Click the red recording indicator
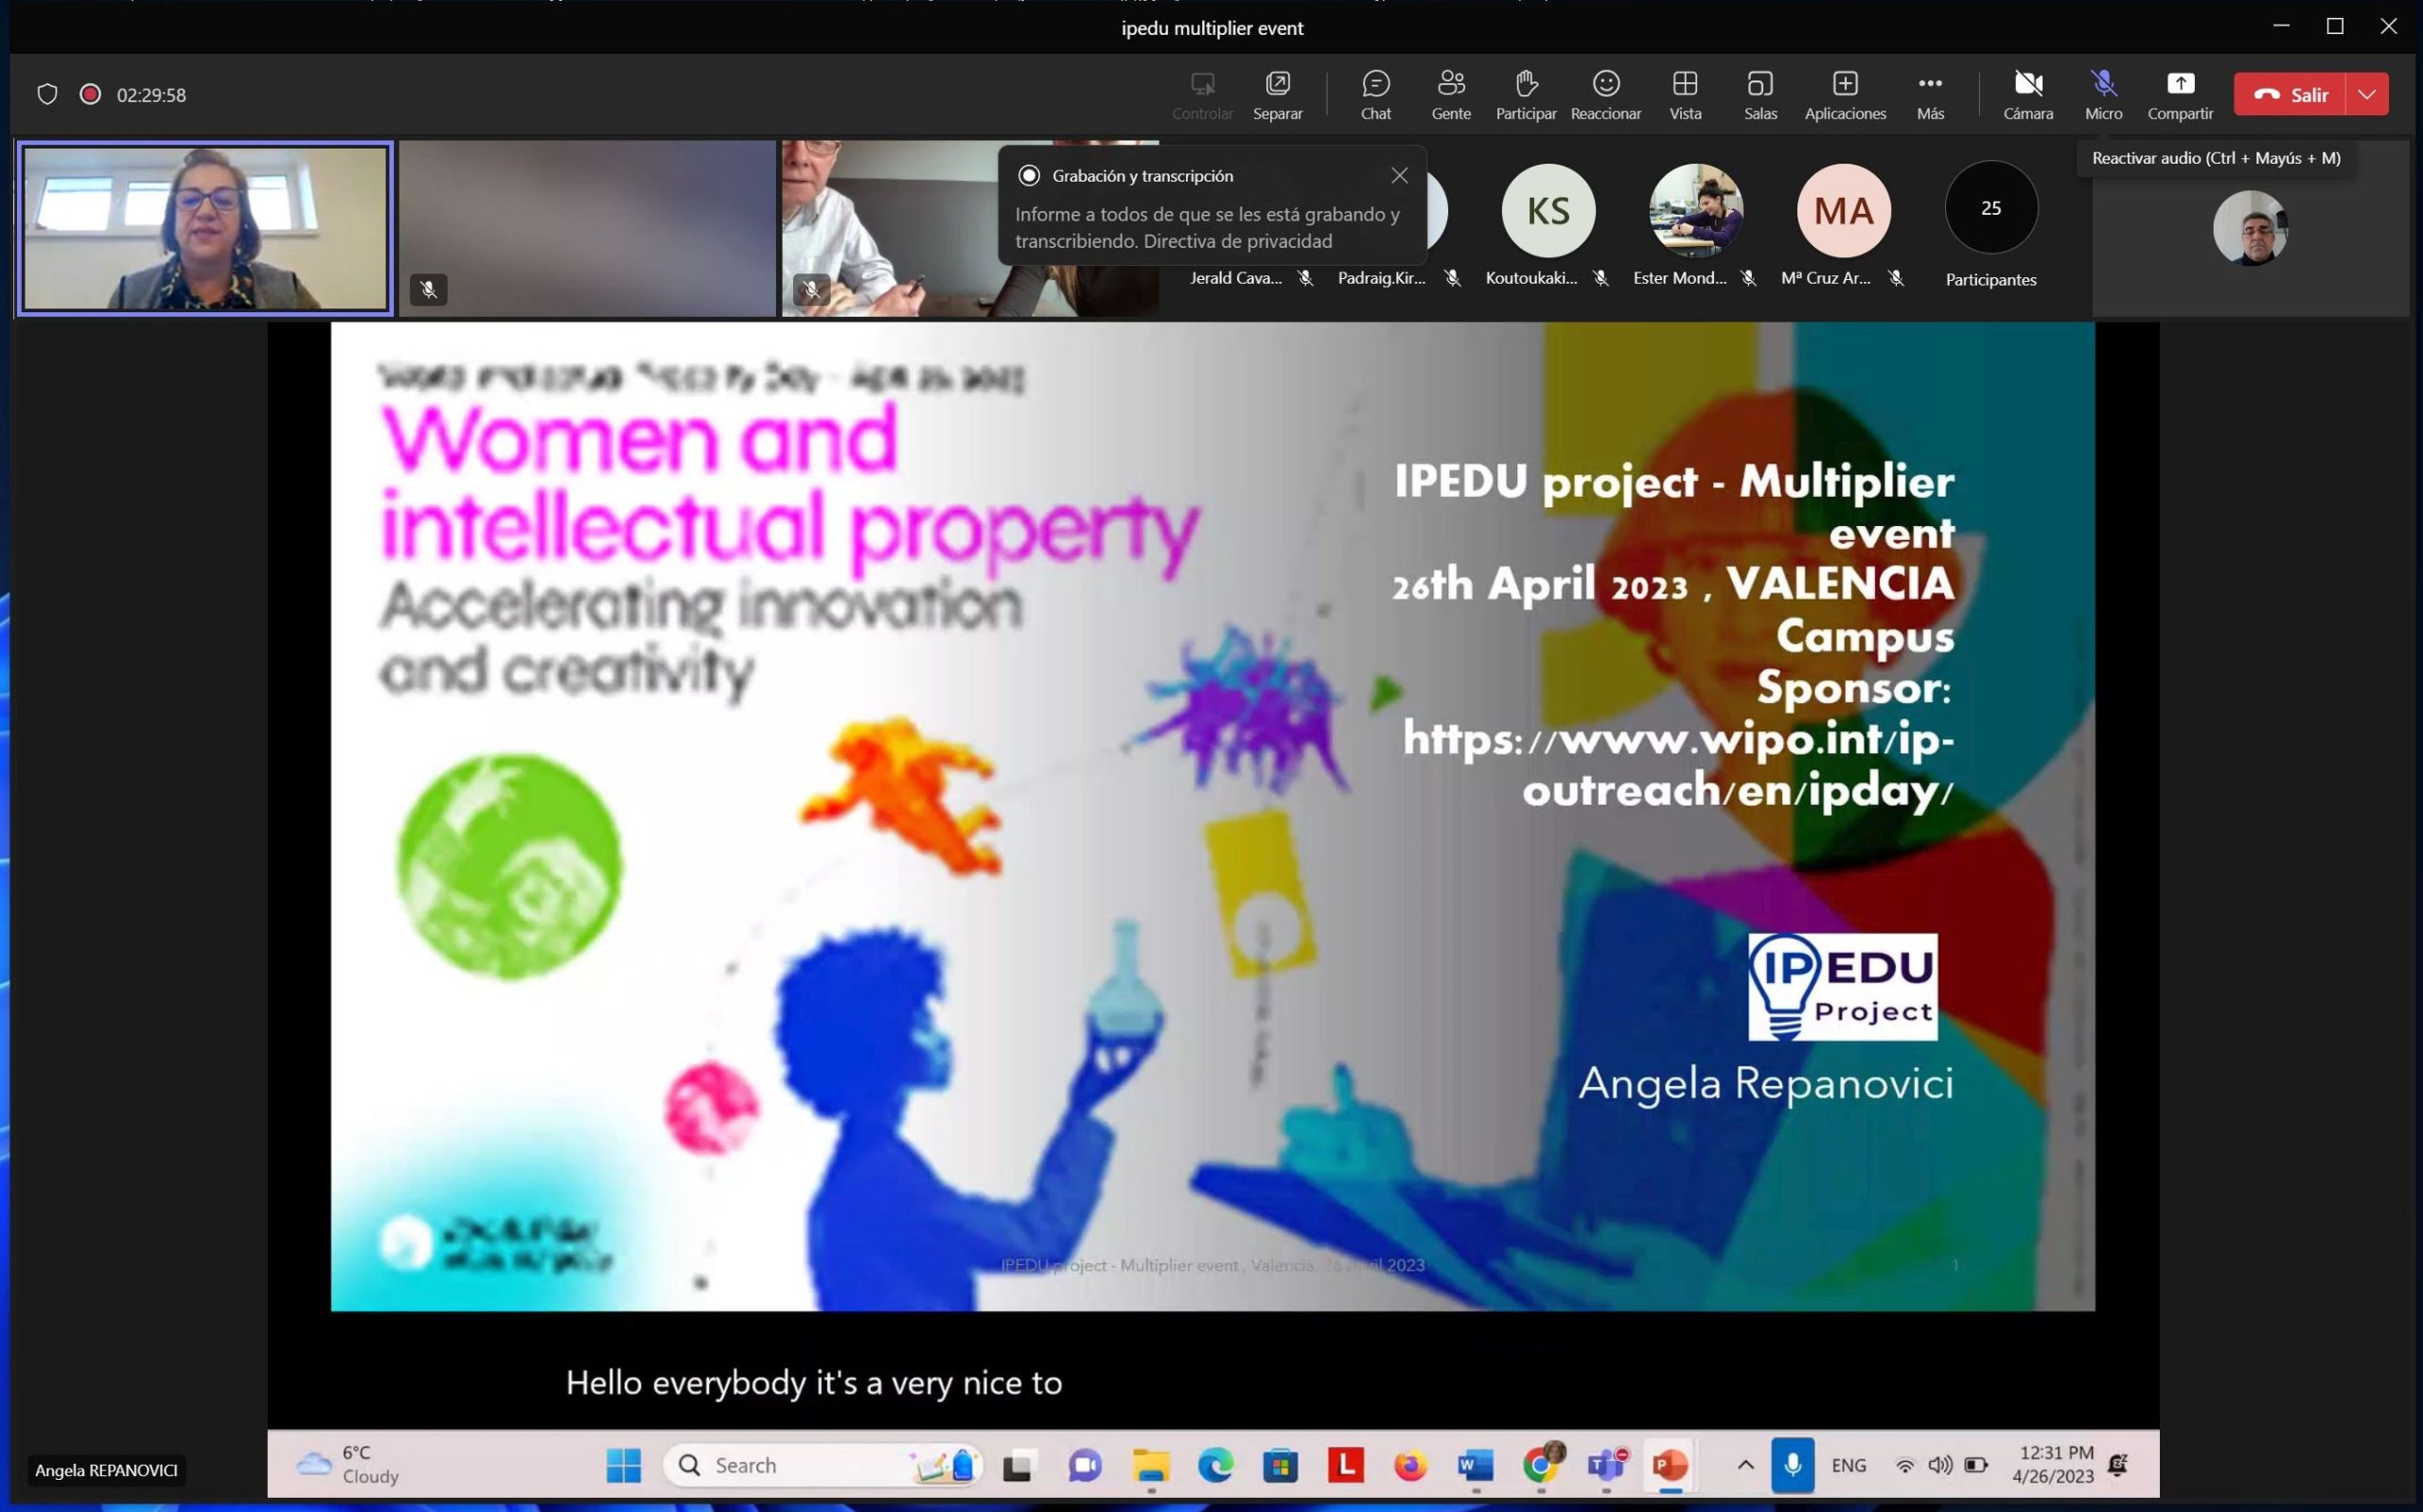The image size is (2423, 1512). tap(90, 94)
